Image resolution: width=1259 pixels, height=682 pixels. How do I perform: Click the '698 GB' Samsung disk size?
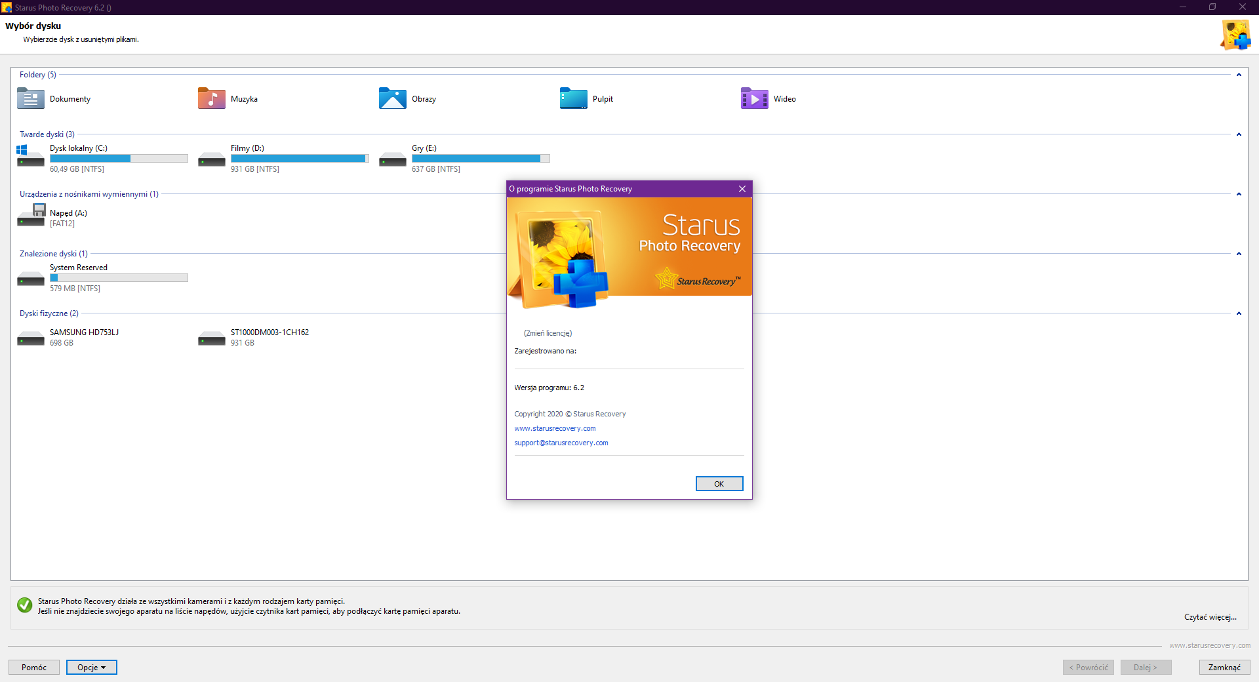[x=62, y=343]
